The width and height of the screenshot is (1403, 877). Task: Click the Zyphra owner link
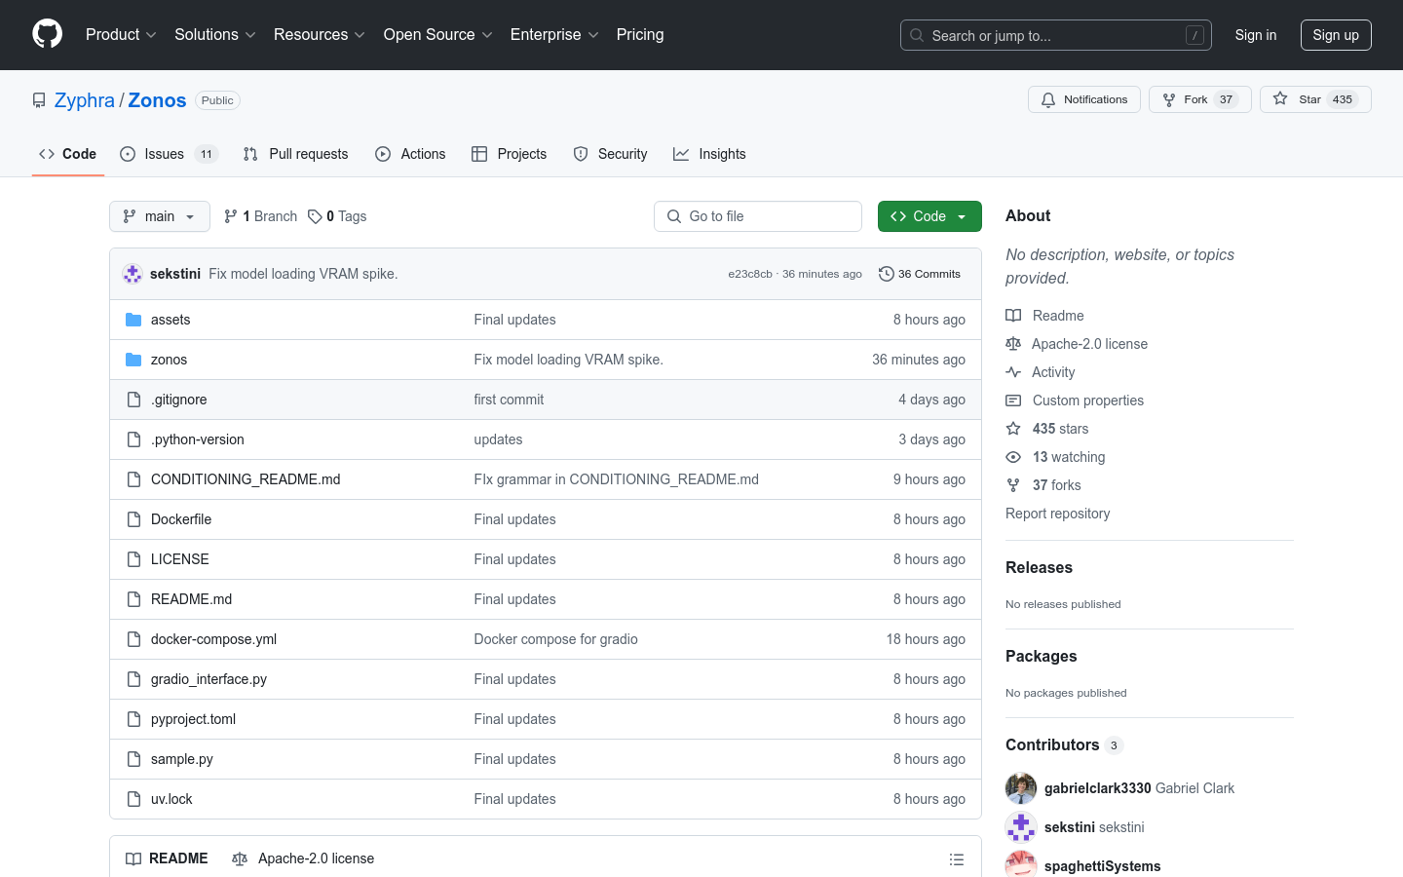[85, 100]
